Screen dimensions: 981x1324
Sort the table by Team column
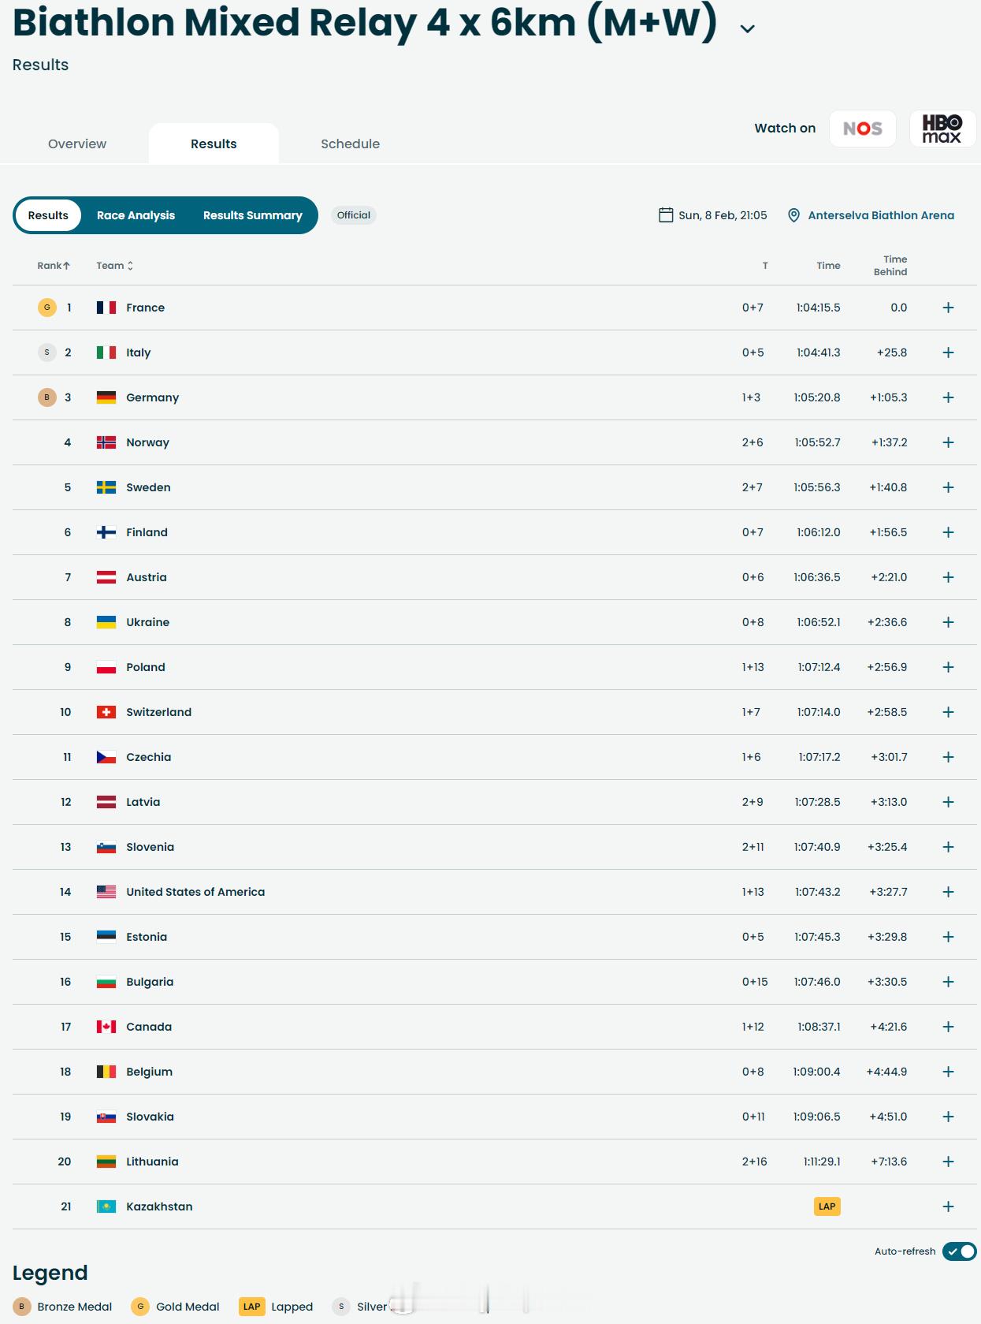point(114,266)
